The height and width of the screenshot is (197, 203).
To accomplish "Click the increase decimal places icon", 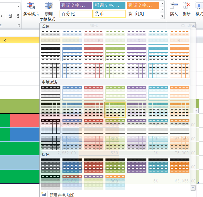I will [10, 16].
